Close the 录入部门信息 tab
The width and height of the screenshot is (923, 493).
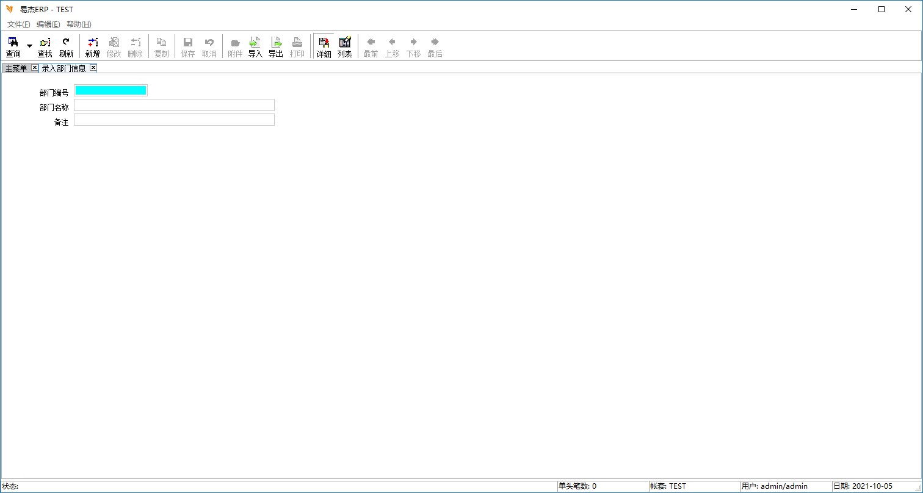point(93,68)
